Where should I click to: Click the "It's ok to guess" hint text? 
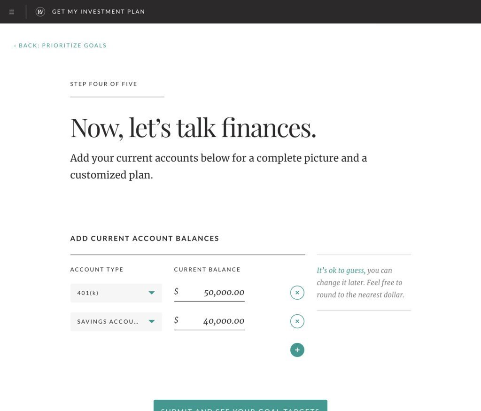[x=341, y=271]
